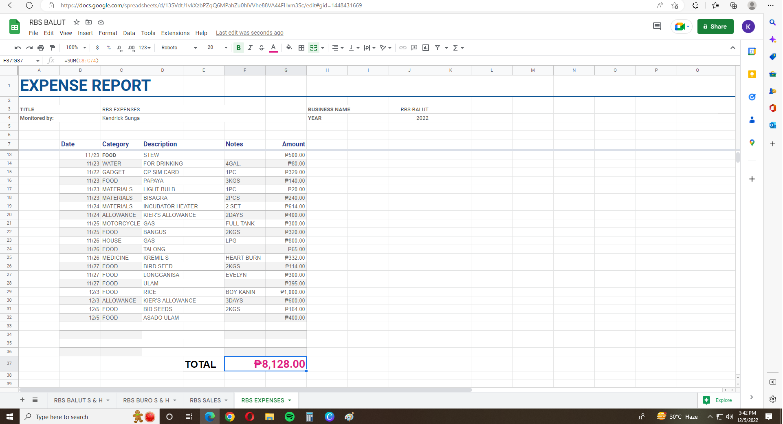
Task: Format as percent
Action: tap(109, 48)
